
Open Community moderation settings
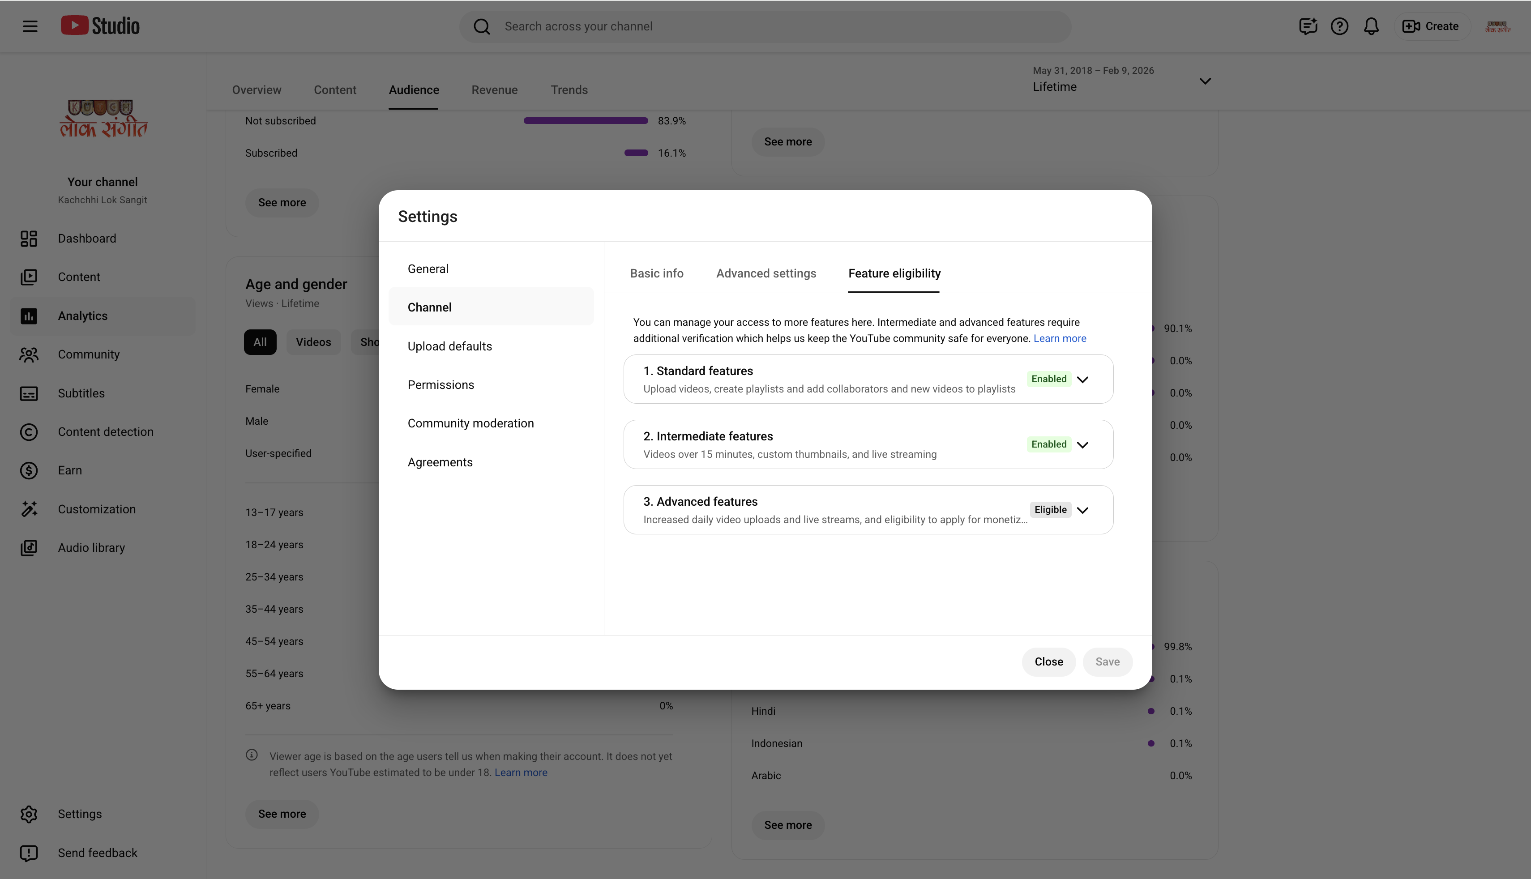point(492,423)
